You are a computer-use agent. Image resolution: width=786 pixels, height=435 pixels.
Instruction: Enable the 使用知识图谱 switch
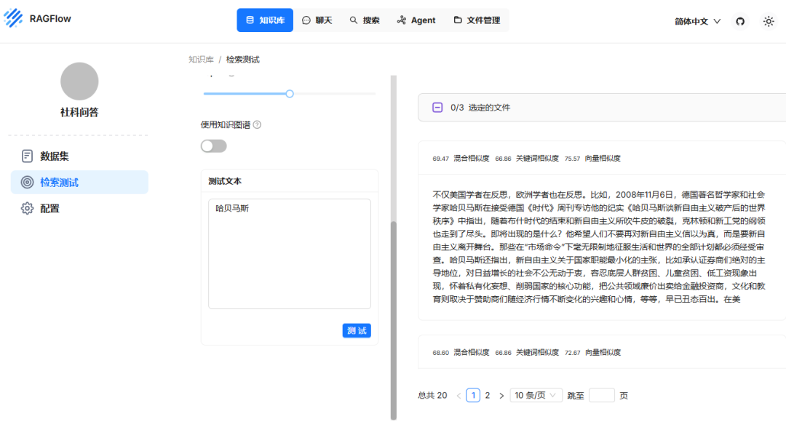pos(214,146)
